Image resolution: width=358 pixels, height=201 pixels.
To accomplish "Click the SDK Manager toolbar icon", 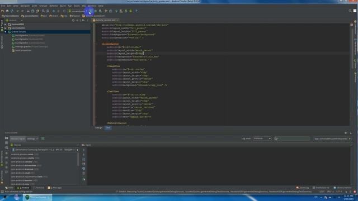I will [125, 11].
